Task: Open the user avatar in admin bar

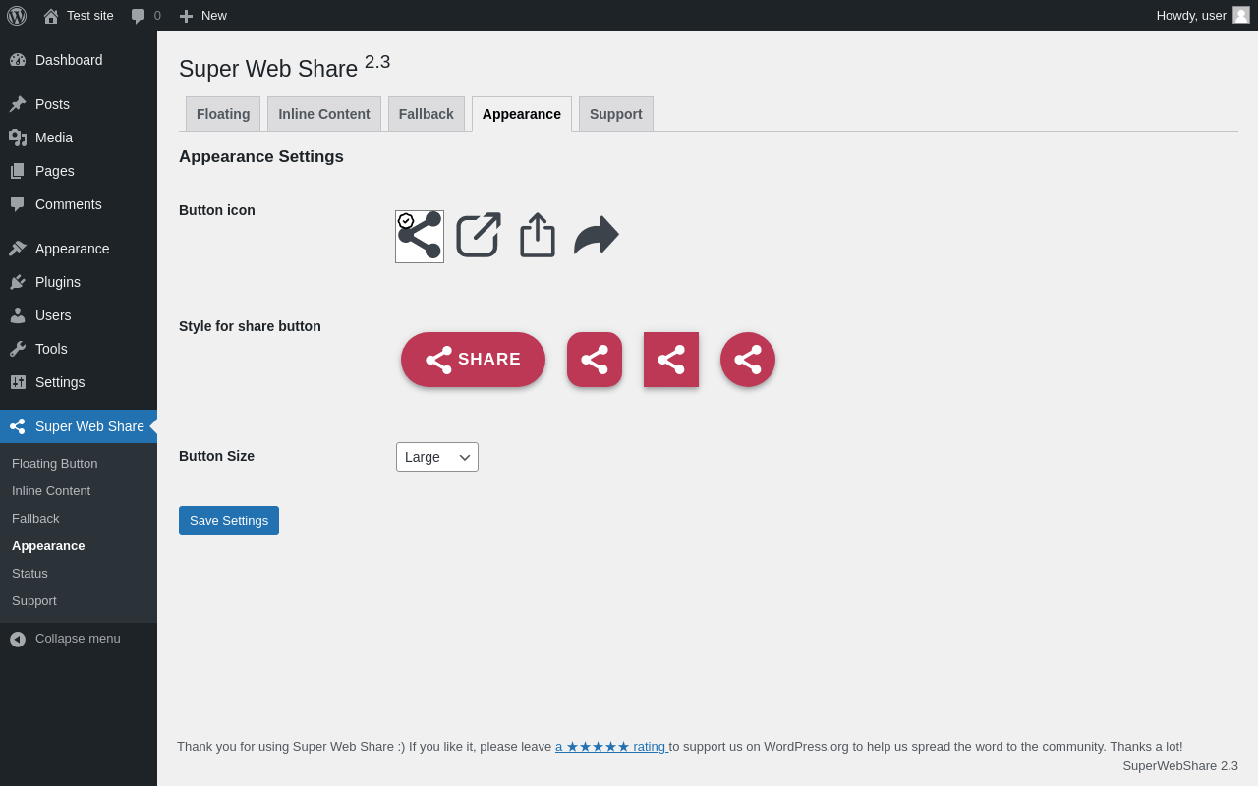Action: point(1241,15)
